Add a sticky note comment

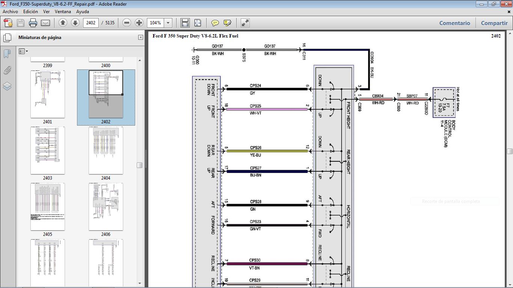click(215, 23)
